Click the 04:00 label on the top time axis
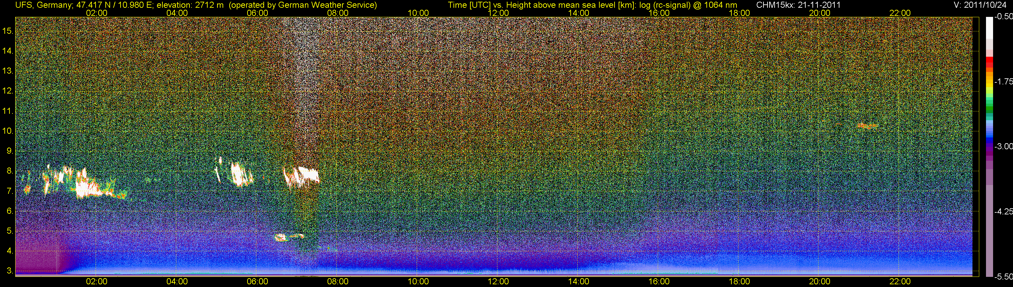Screen dimensions: 1013x287 [x=177, y=13]
